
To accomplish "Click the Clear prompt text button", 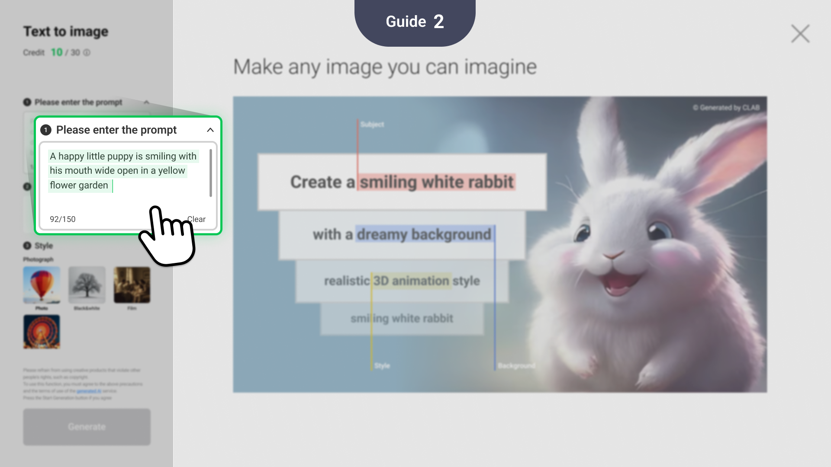I will point(198,219).
